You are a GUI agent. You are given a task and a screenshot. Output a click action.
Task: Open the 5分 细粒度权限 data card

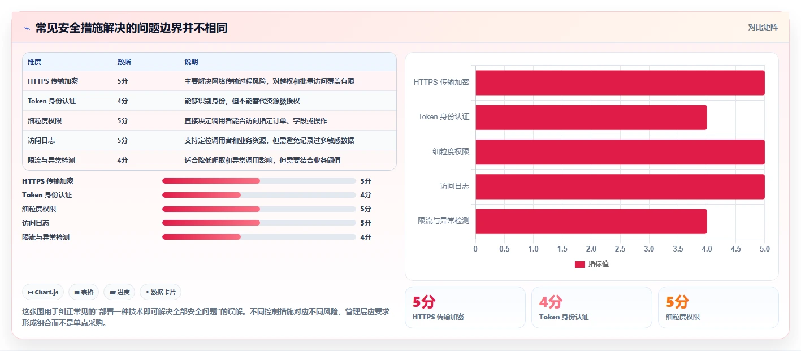[x=718, y=307]
